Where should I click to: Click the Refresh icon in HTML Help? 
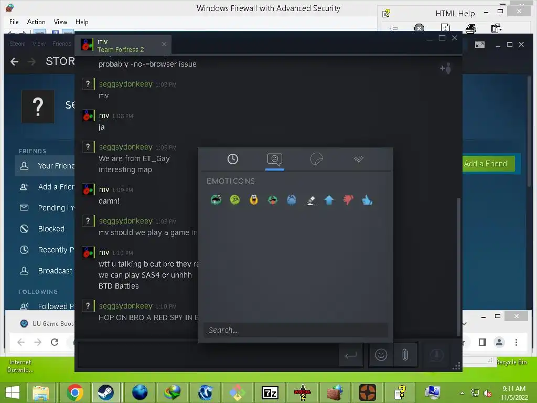(x=445, y=28)
